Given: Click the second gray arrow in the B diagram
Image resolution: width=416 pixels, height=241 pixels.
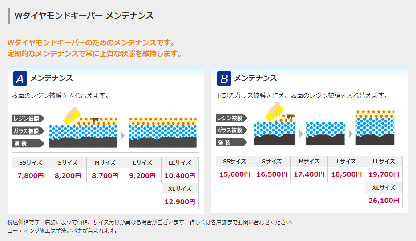Looking at the screenshot, I should (351, 134).
